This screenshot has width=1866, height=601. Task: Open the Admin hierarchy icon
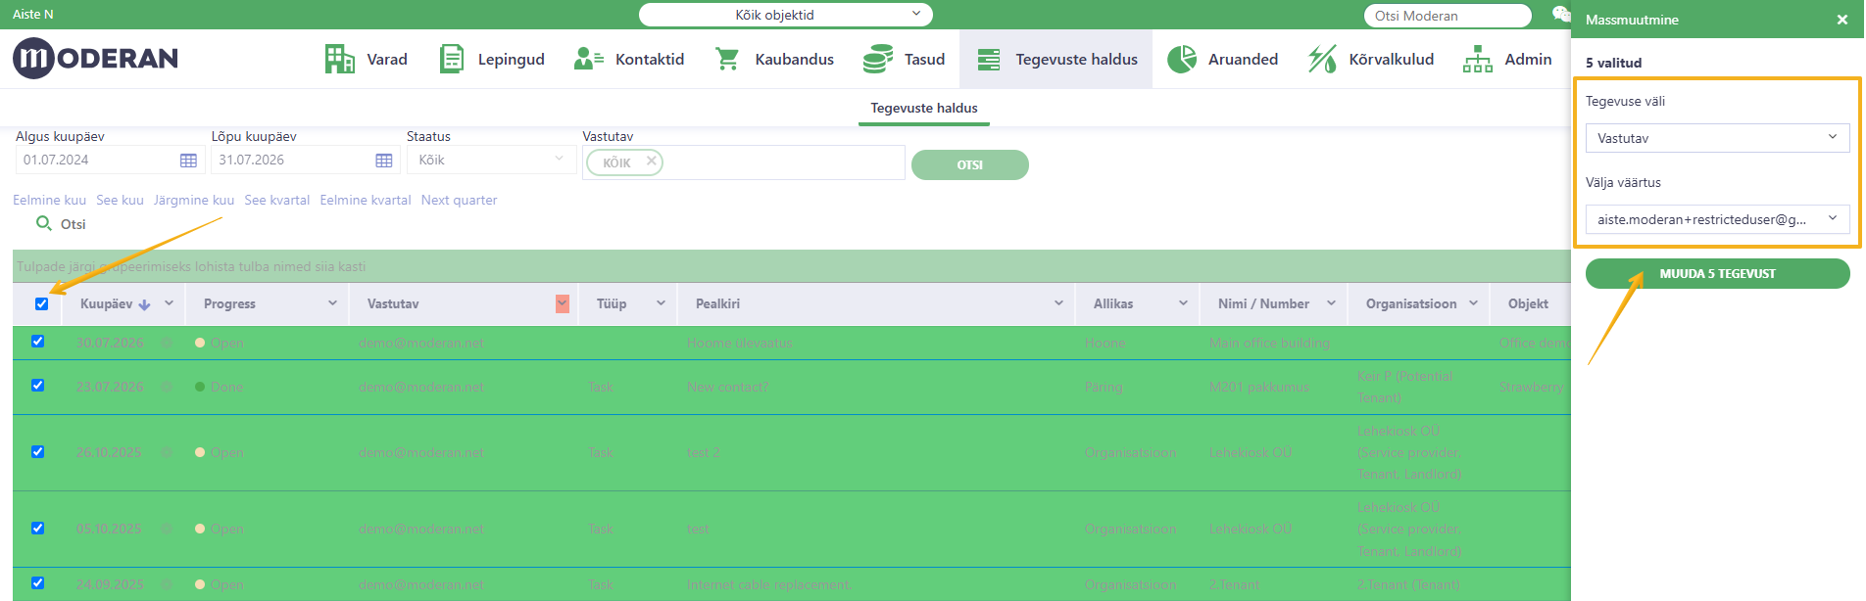1477,59
